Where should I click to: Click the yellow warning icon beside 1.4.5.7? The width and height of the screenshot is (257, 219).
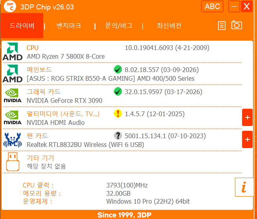click(118, 113)
